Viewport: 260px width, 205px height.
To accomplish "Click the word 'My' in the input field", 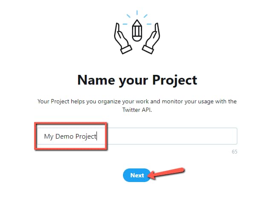I will click(49, 136).
